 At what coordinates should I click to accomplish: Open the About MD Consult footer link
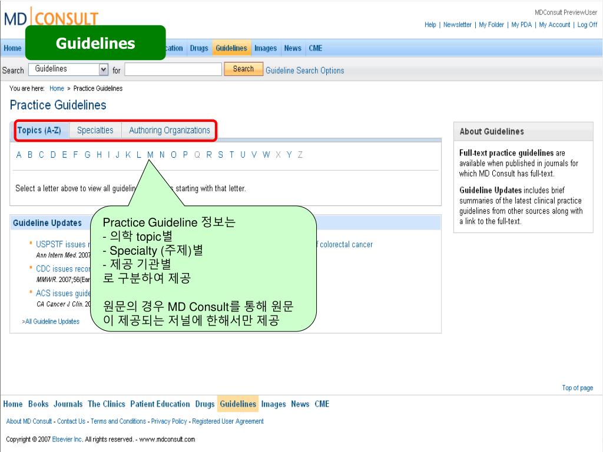(29, 421)
